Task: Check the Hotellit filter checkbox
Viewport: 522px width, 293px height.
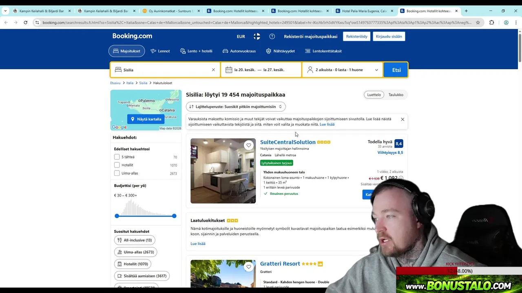Action: click(117, 165)
